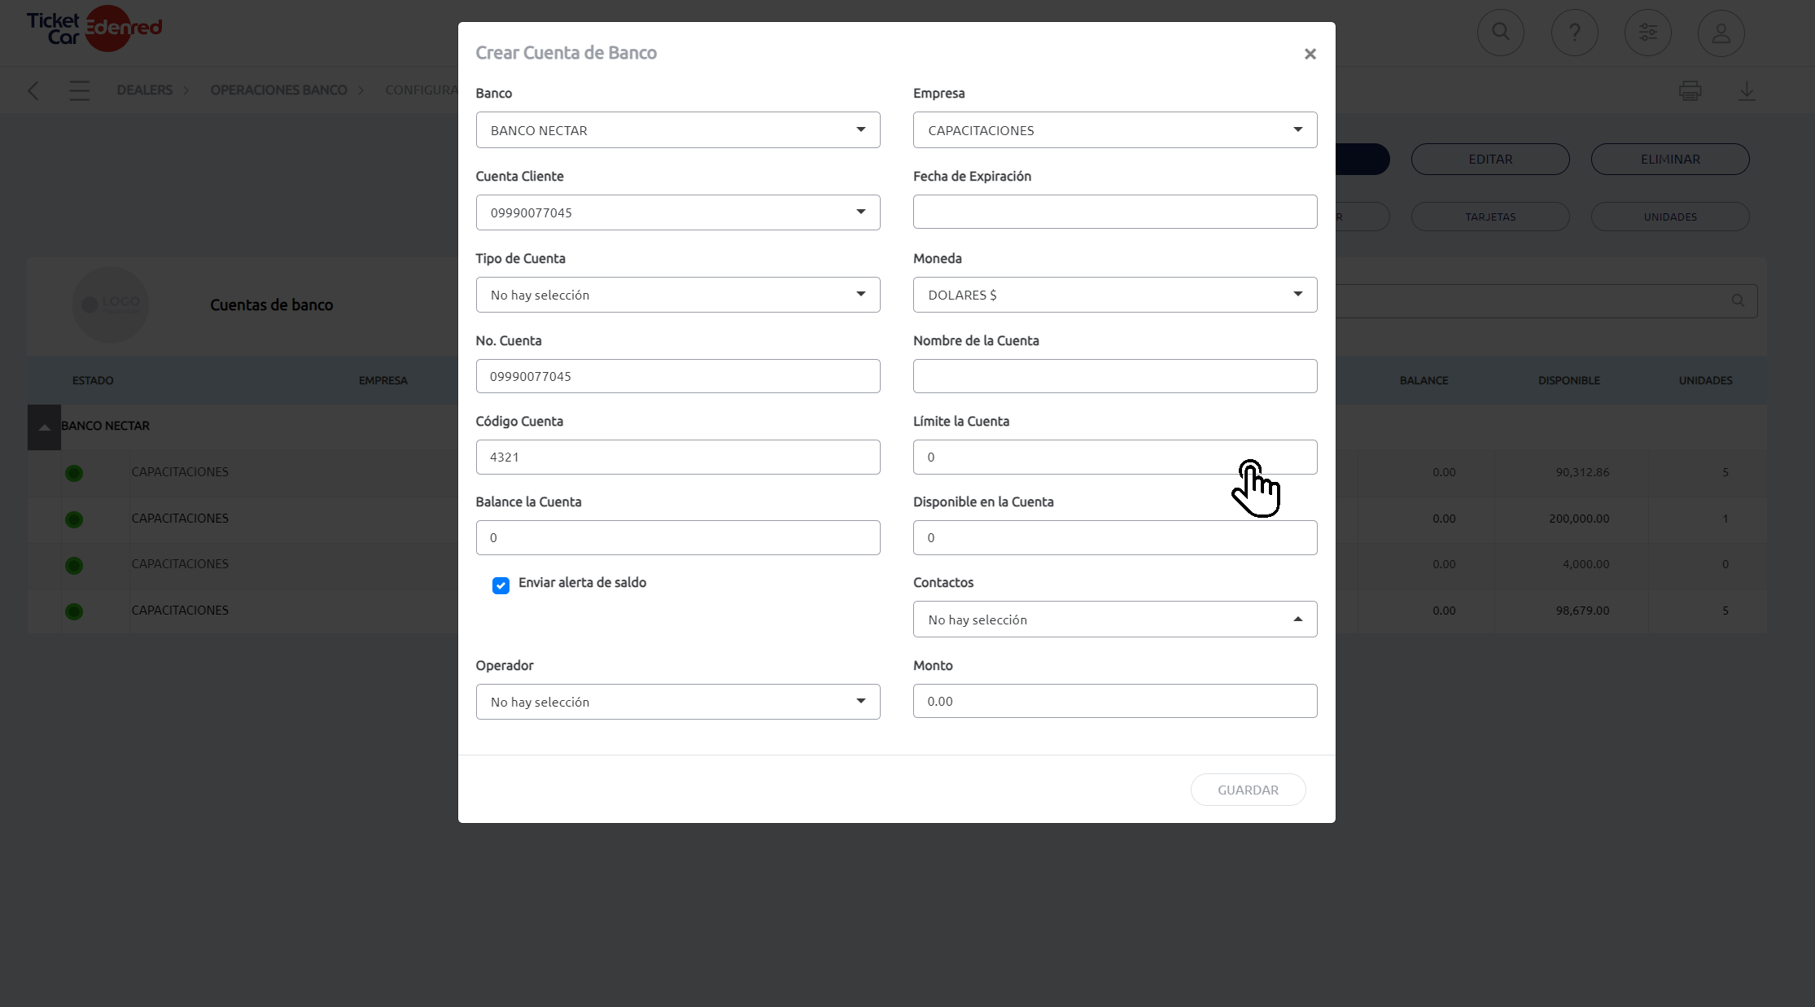Close the Crear Cuenta de Banco dialog

1310,54
